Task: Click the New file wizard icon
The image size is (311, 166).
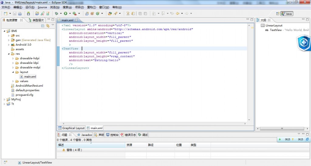Action: pyautogui.click(x=5, y=13)
